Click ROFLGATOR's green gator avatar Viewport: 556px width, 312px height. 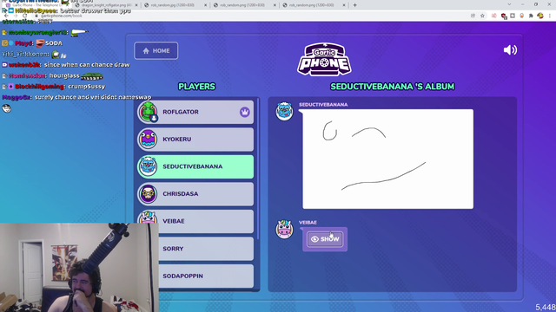[x=148, y=112]
